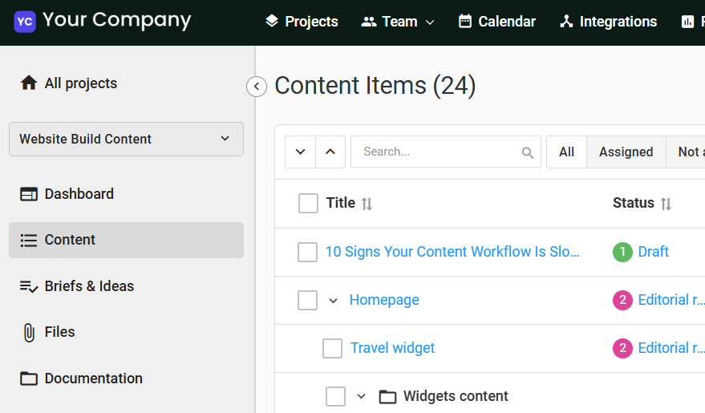The height and width of the screenshot is (413, 705).
Task: Click the Content Items (24) heading
Action: coord(375,85)
